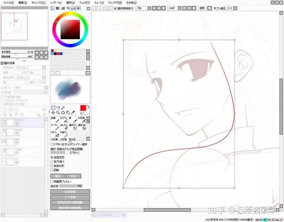This screenshot has width=284, height=222.
Task: Click the color wheel mode icon
Action: (x=53, y=8)
